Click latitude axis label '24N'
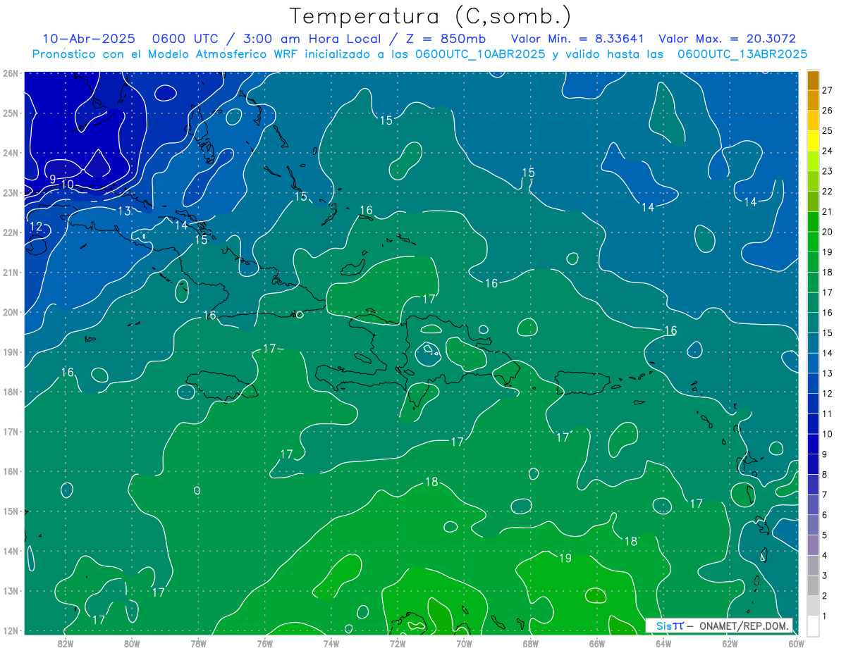Screen dimensions: 846x653 10,153
